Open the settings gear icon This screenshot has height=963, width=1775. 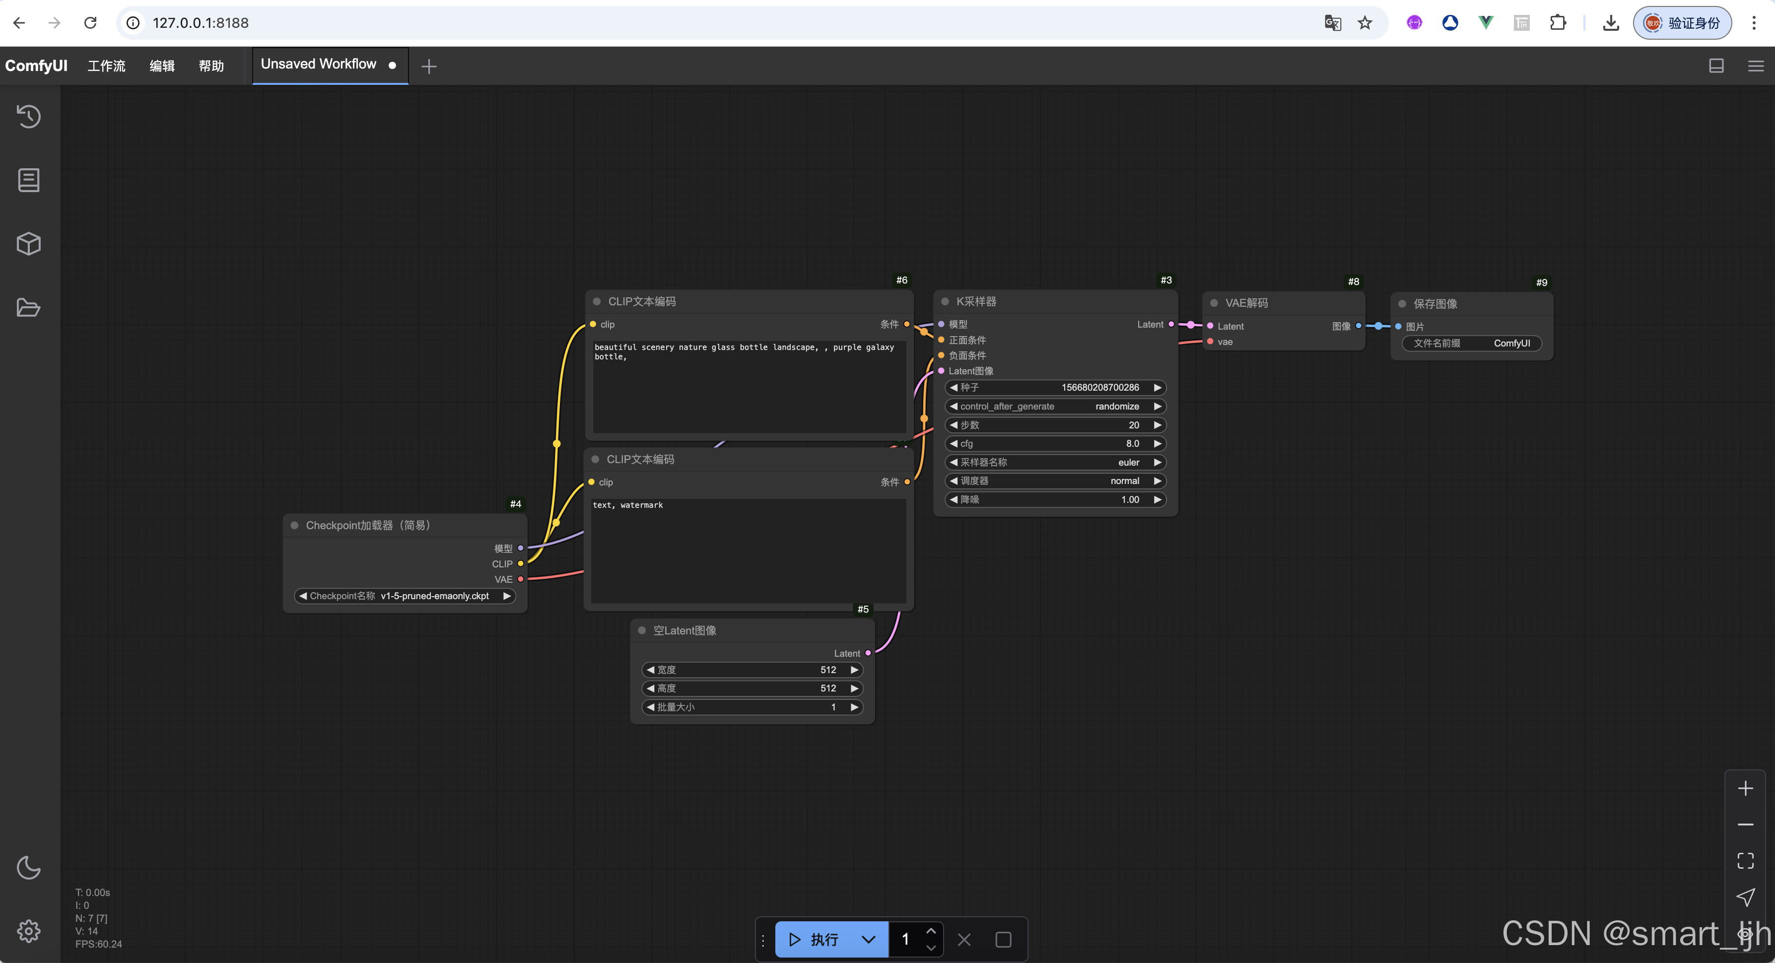click(28, 931)
